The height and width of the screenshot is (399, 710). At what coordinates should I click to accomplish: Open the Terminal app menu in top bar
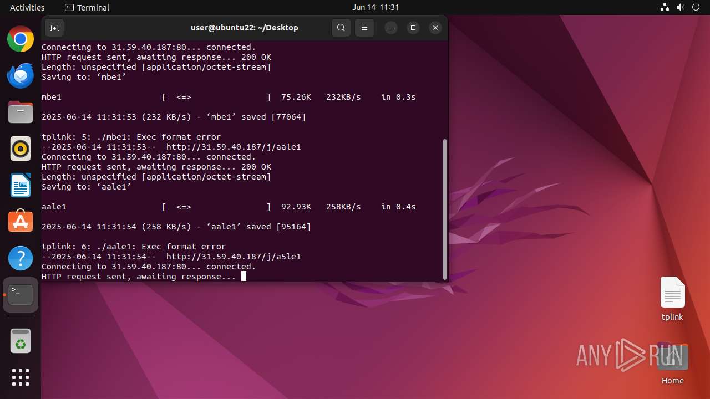pos(87,7)
